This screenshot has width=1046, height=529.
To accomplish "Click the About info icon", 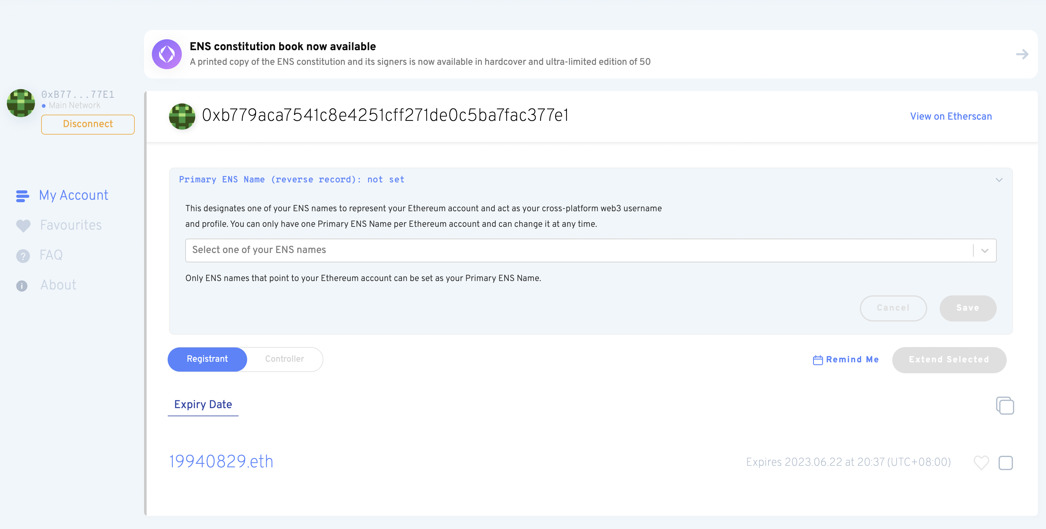I will point(22,286).
